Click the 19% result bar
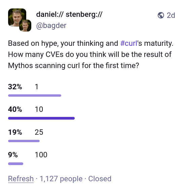 24,141
